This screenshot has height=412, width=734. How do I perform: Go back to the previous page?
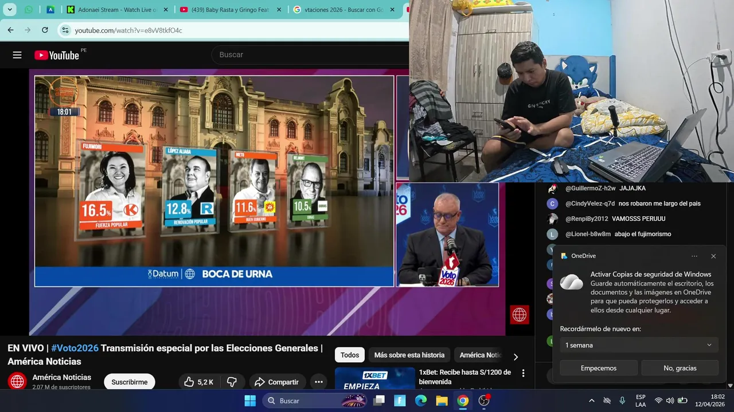(x=10, y=30)
